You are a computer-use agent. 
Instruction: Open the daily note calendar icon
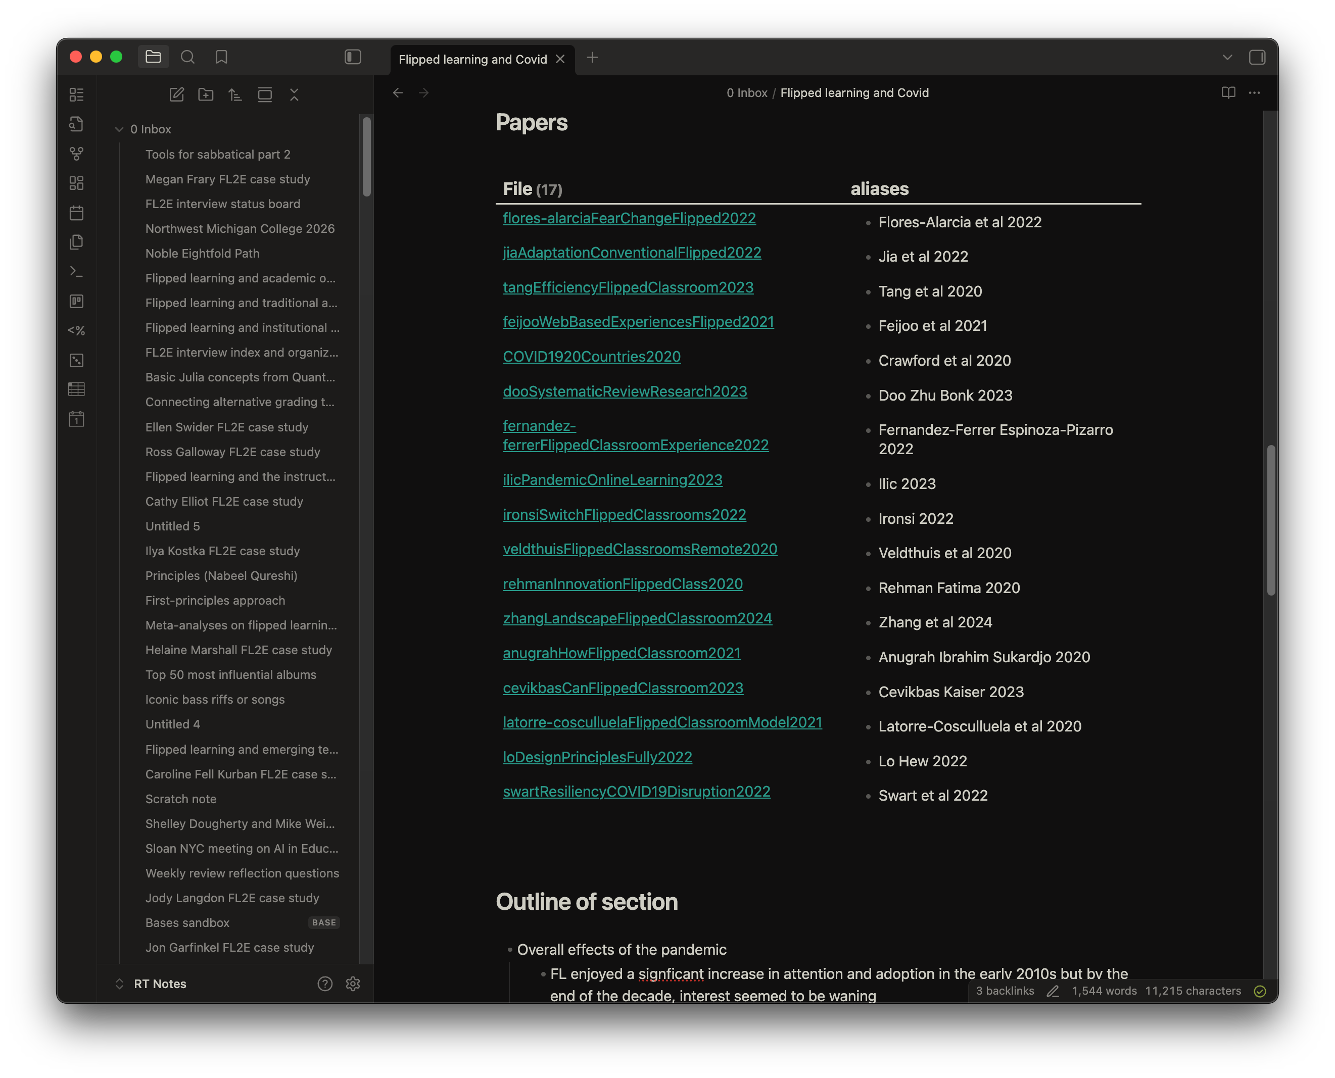pyautogui.click(x=76, y=213)
